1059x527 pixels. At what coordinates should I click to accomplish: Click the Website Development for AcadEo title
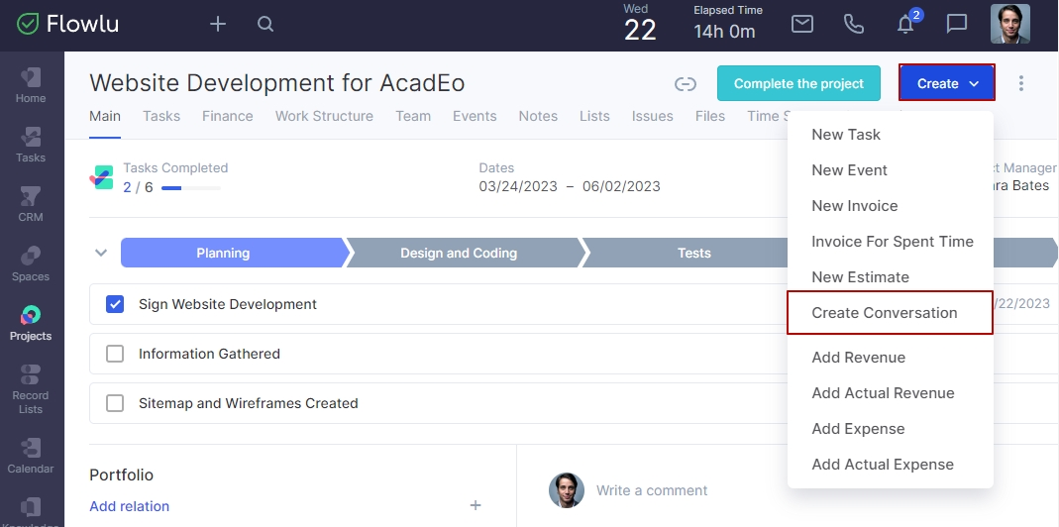pos(277,83)
